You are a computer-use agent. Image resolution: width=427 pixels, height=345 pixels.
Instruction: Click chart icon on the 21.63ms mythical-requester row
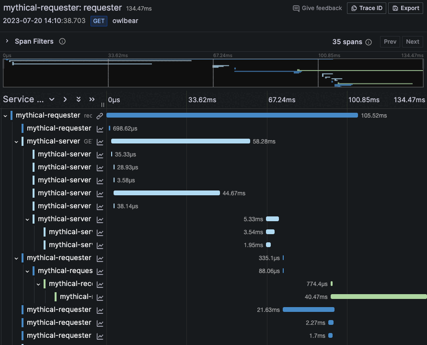[100, 310]
